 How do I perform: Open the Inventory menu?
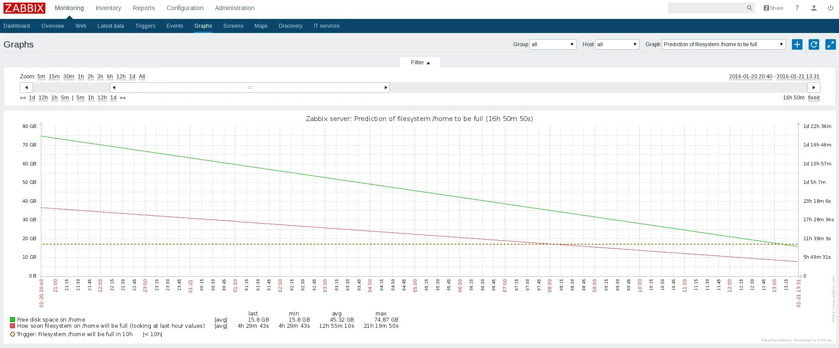(108, 8)
